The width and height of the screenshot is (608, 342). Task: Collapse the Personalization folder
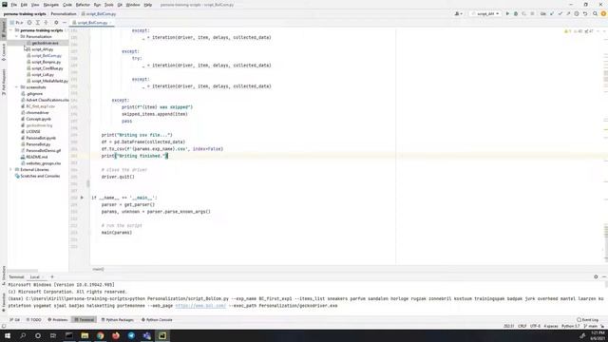(x=17, y=36)
